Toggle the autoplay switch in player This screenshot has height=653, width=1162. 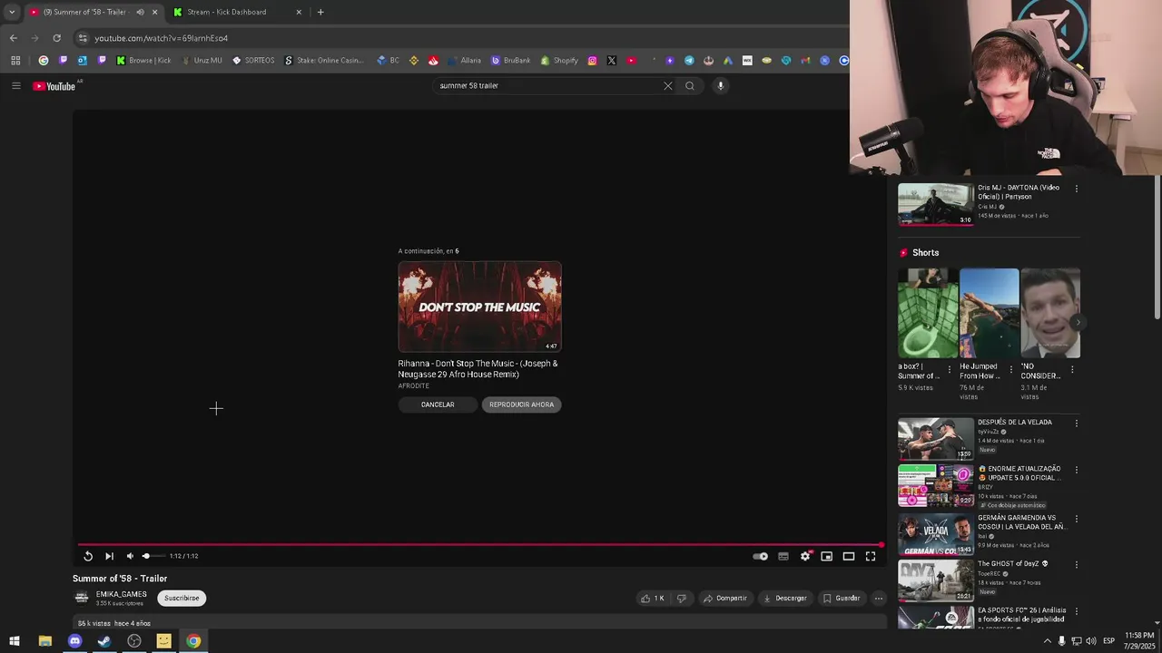(x=761, y=556)
